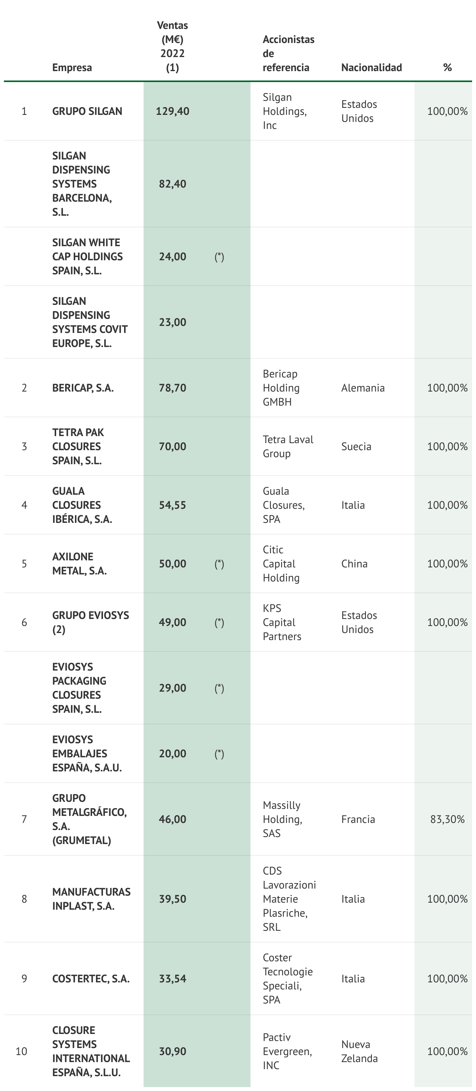Screen dimensions: 476x1091
Task: Select the COSTERTEC, S.A. company name
Action: [91, 978]
